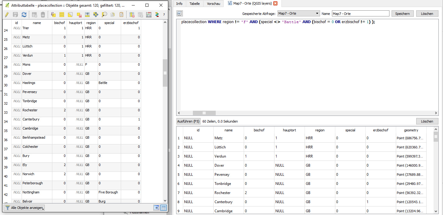
Task: Click the Battle value in special column
Action: [109, 85]
